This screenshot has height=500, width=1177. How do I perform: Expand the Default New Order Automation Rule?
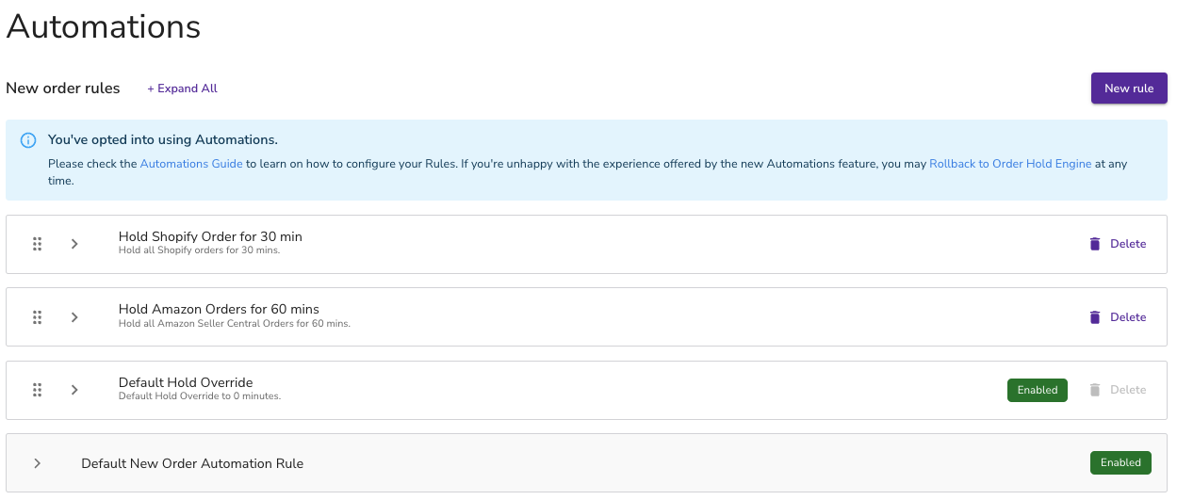[38, 463]
